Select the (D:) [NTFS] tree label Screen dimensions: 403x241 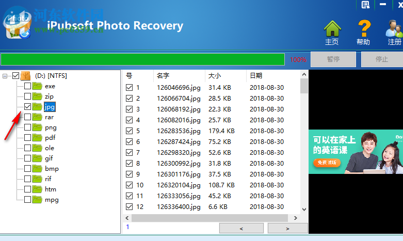point(51,75)
